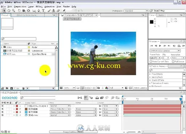Toggle the Region of Interest icon
Image resolution: width=186 pixels, height=134 pixels.
pyautogui.click(x=126, y=88)
